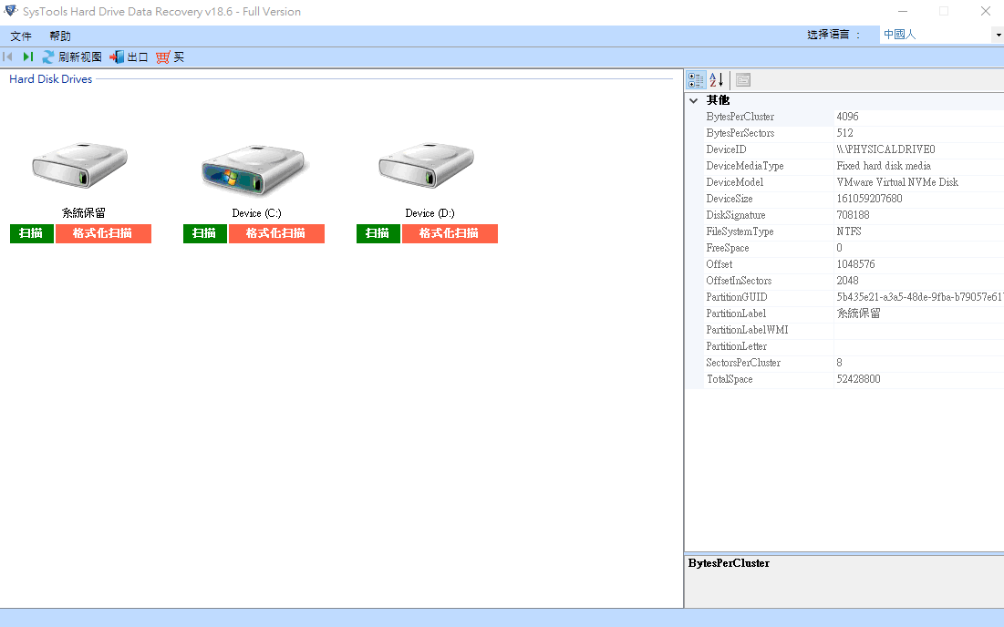Click the Device (C:) name label

(x=257, y=213)
